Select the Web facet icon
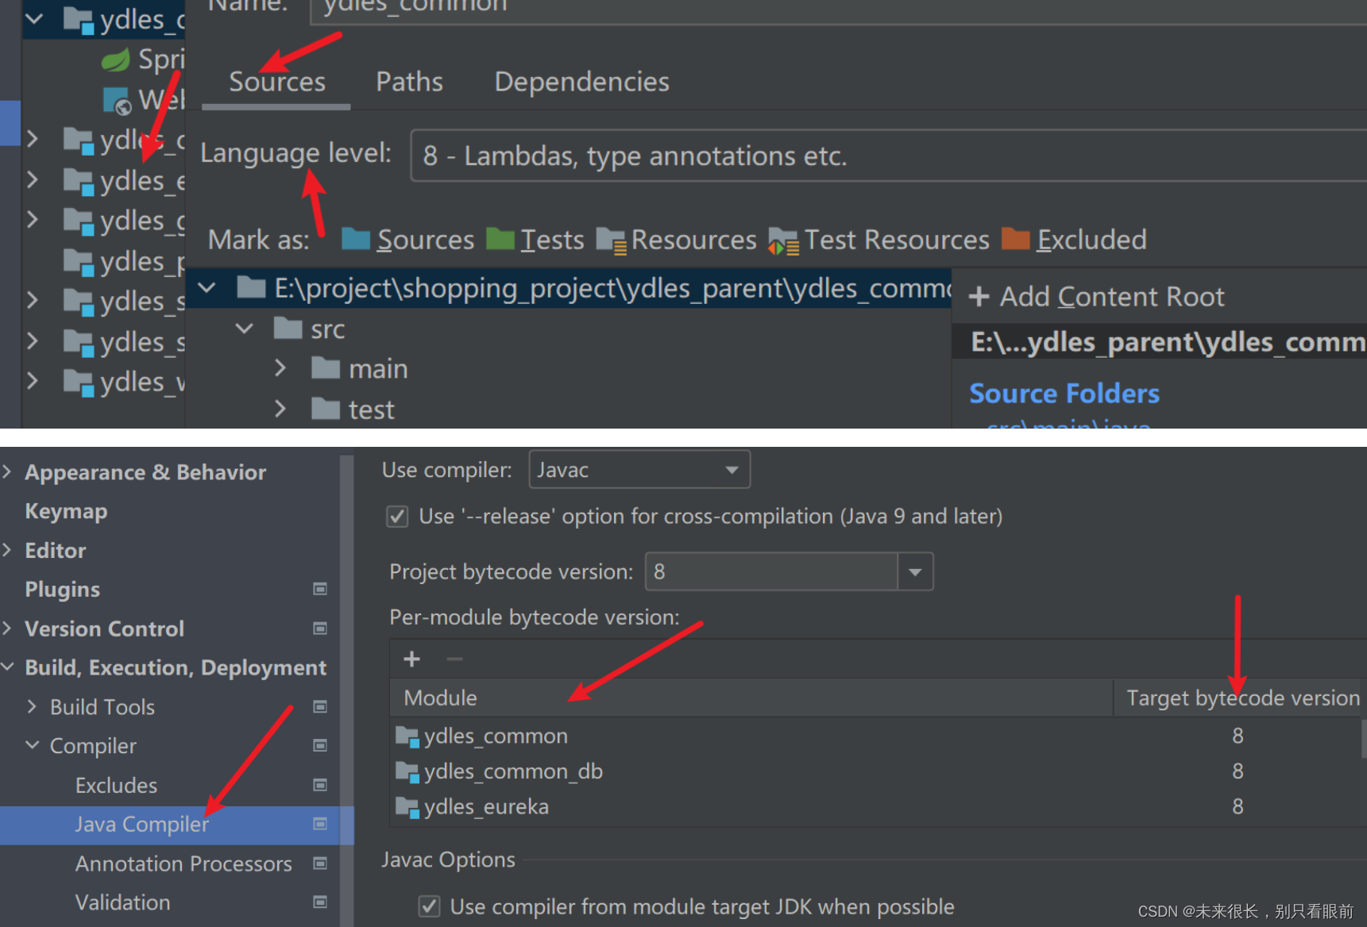Screen dimensions: 1367x927 click(116, 100)
